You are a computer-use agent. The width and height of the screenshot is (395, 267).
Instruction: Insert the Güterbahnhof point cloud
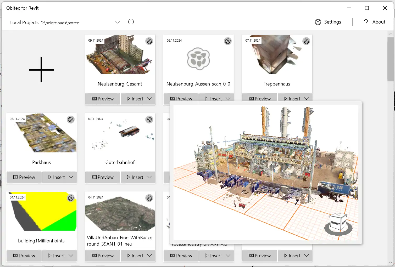pos(135,177)
